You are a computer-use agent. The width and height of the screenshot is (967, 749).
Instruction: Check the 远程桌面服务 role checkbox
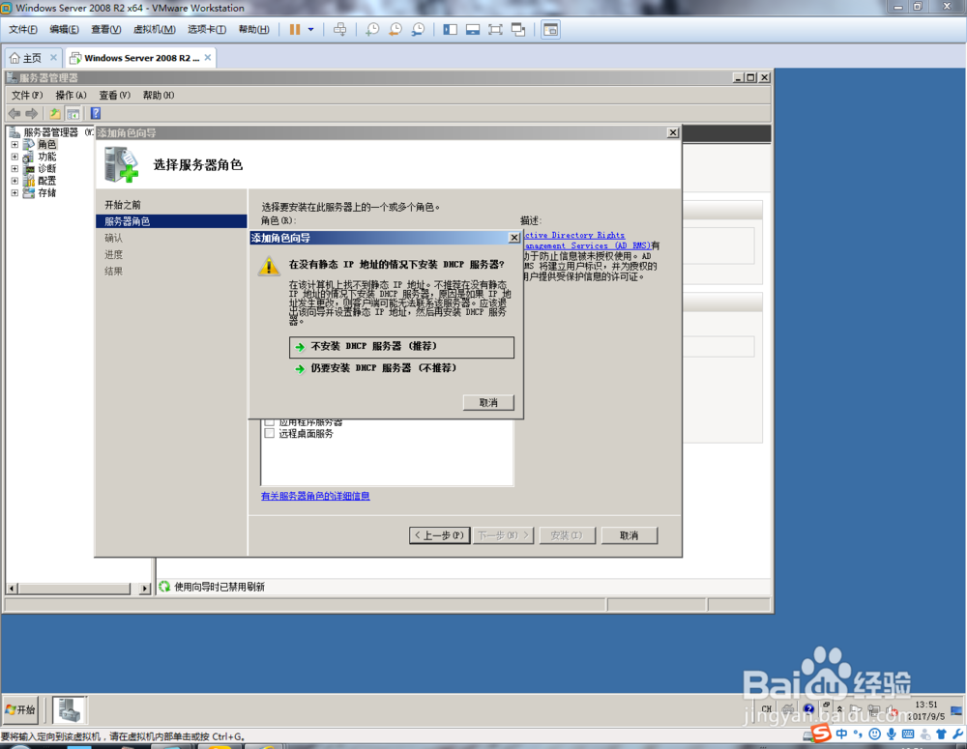(x=269, y=433)
